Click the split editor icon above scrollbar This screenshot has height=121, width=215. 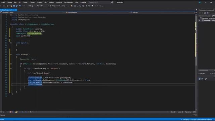pos(196,12)
